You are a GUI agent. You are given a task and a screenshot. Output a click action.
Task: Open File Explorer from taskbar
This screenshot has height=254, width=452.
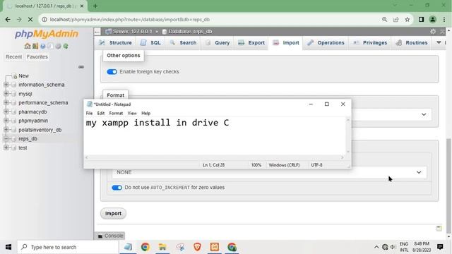162,247
